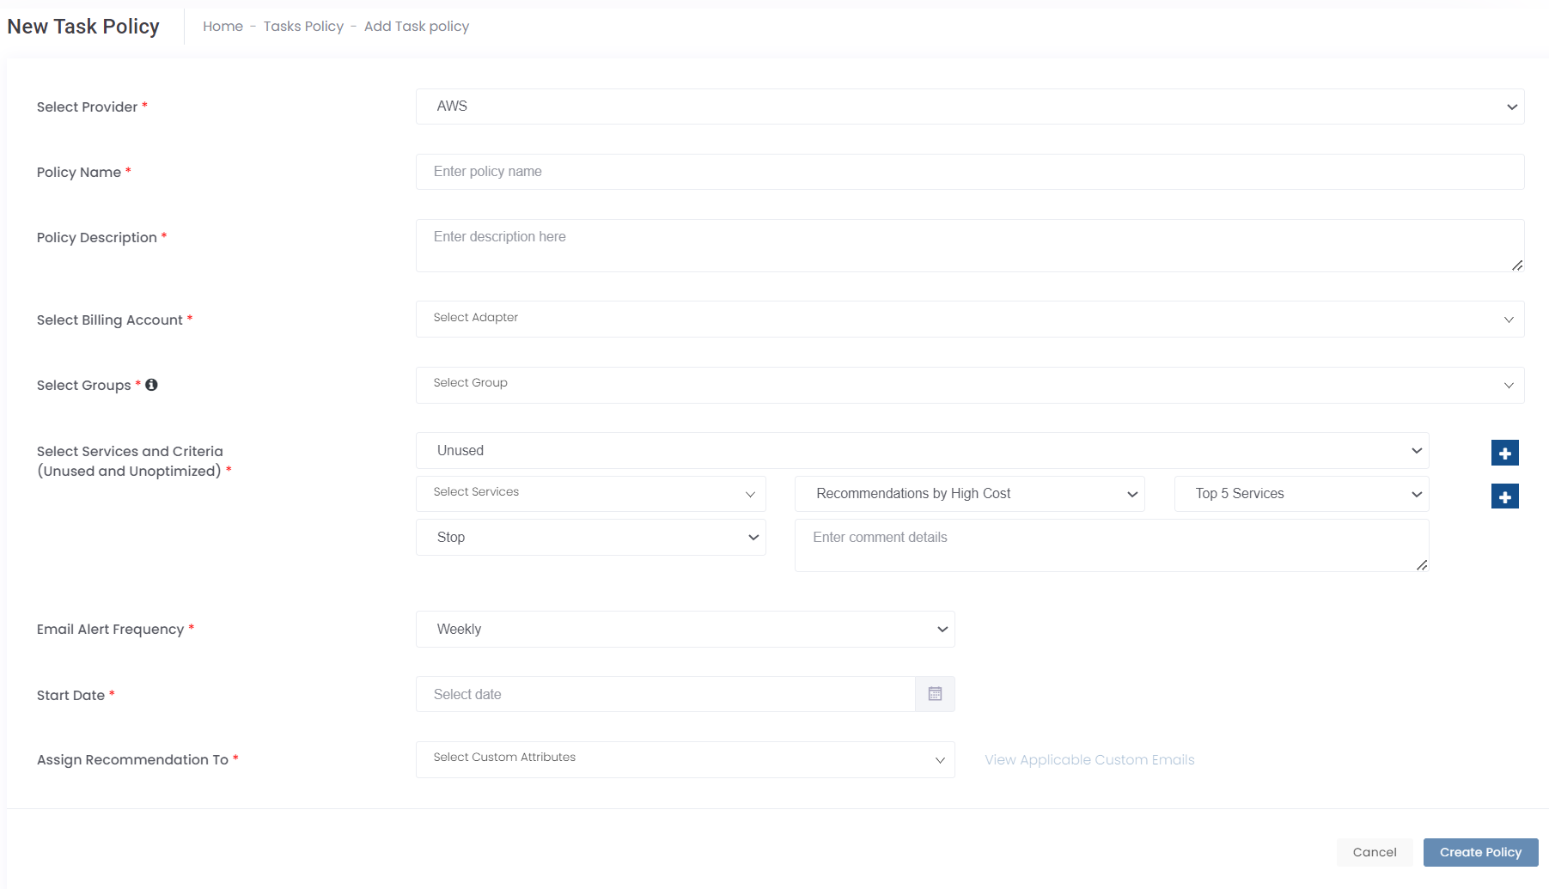The height and width of the screenshot is (889, 1549).
Task: Navigate to Tasks Policy breadcrumb link
Action: pos(303,27)
